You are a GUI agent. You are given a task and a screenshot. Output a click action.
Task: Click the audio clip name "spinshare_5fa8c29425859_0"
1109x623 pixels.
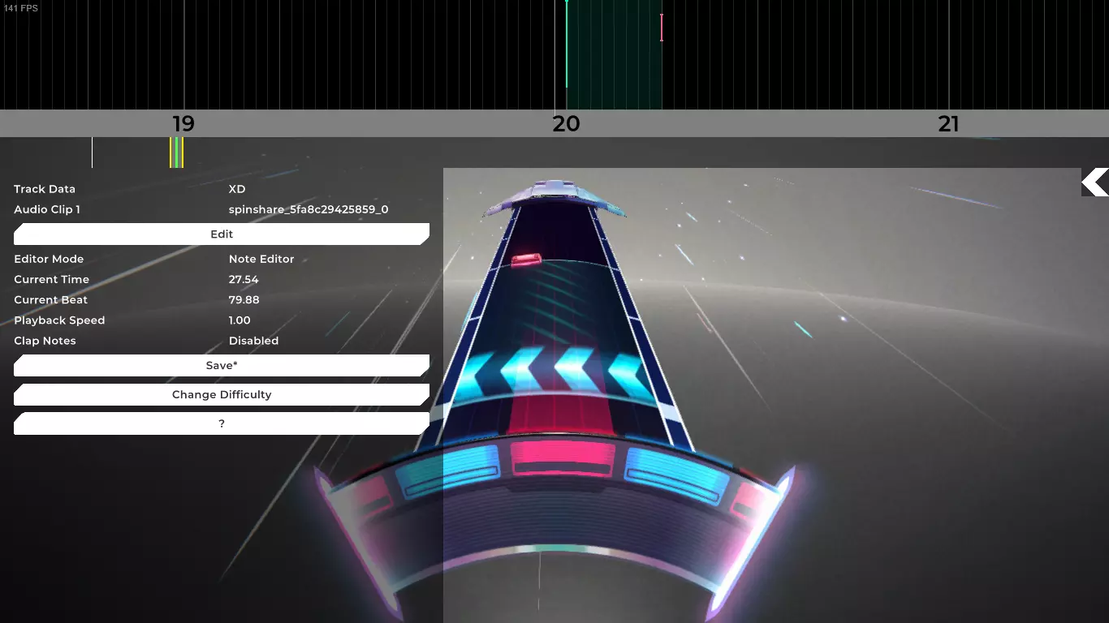[309, 209]
